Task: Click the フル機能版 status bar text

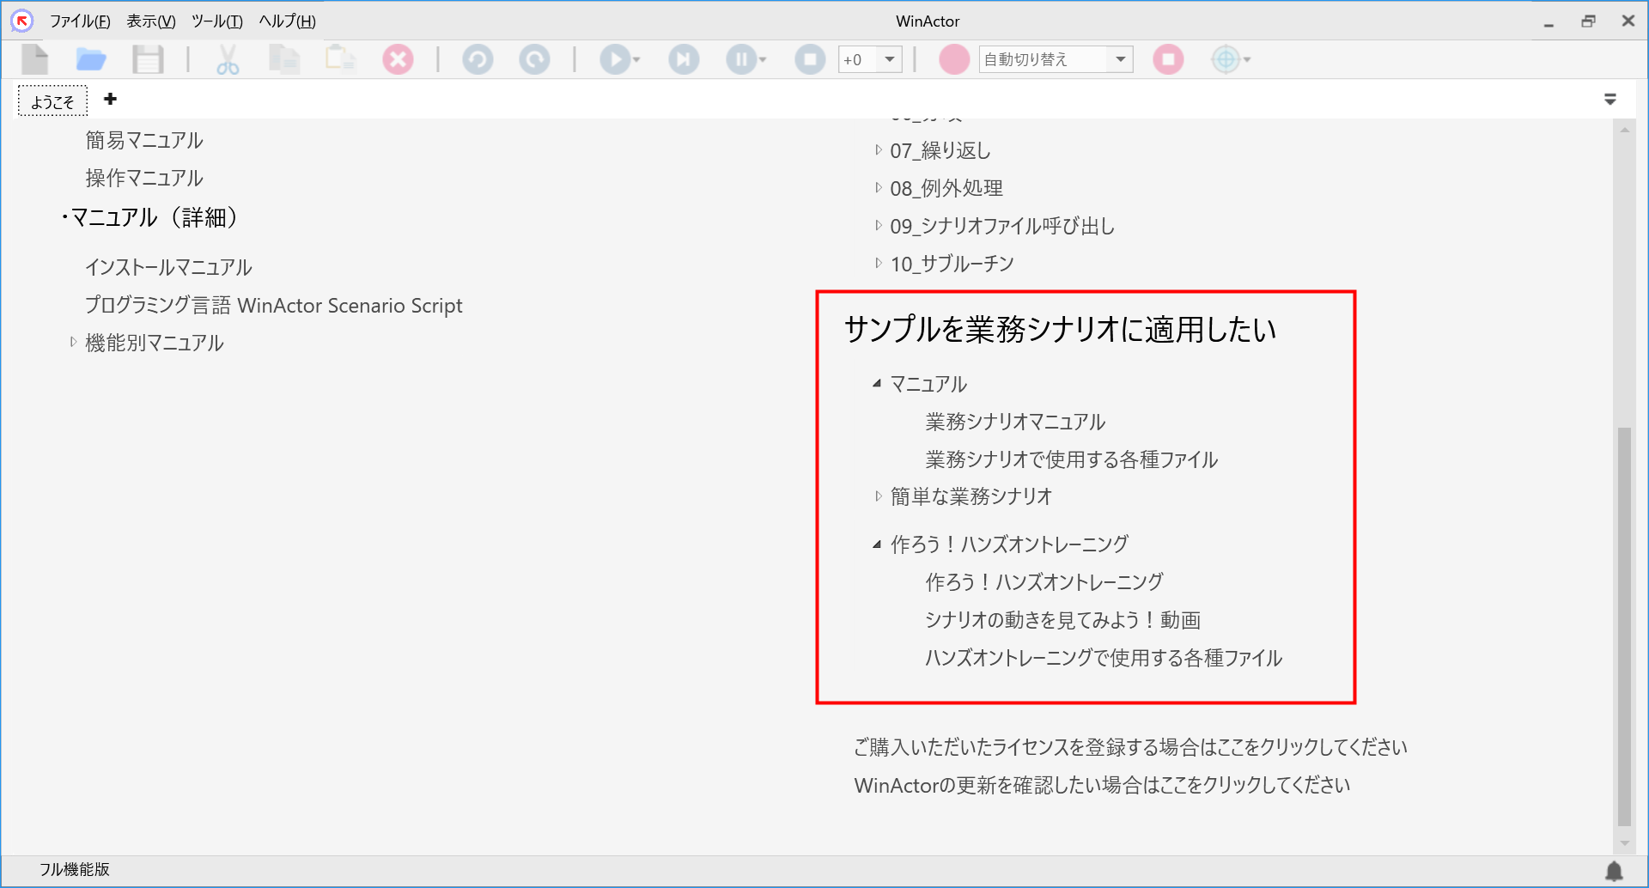Action: click(x=75, y=869)
